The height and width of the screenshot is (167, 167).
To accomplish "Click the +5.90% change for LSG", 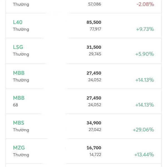I will 144,54.
